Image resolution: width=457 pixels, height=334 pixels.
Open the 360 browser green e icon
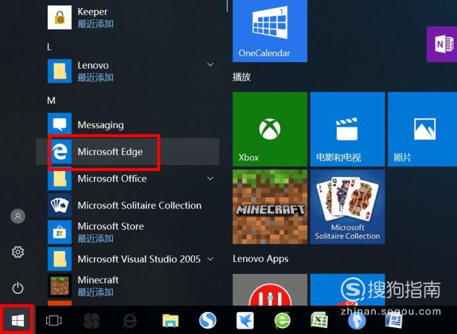283,320
